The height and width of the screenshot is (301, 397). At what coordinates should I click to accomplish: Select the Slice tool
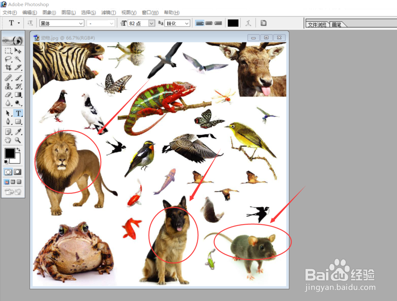(18, 68)
